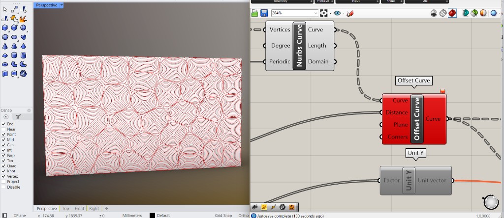
Task: Click CPlane in the status bar
Action: coord(20,216)
